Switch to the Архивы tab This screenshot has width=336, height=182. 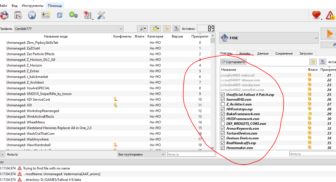pyautogui.click(x=245, y=53)
